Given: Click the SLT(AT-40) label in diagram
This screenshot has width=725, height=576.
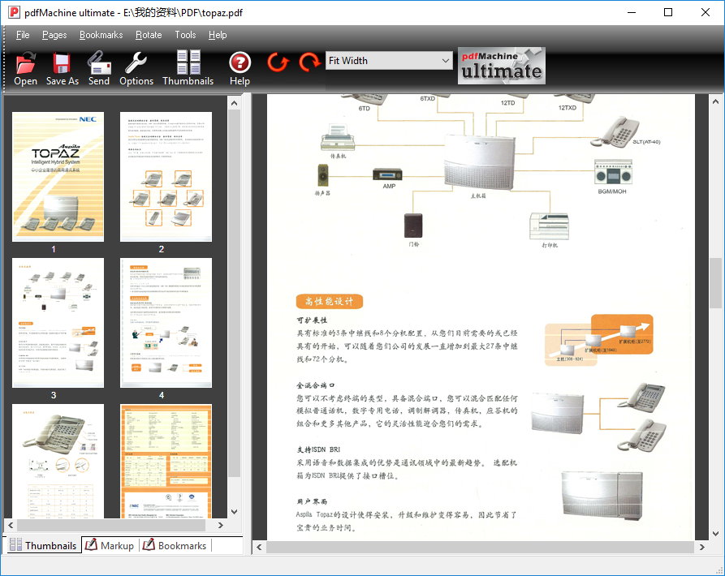Looking at the screenshot, I should 646,142.
